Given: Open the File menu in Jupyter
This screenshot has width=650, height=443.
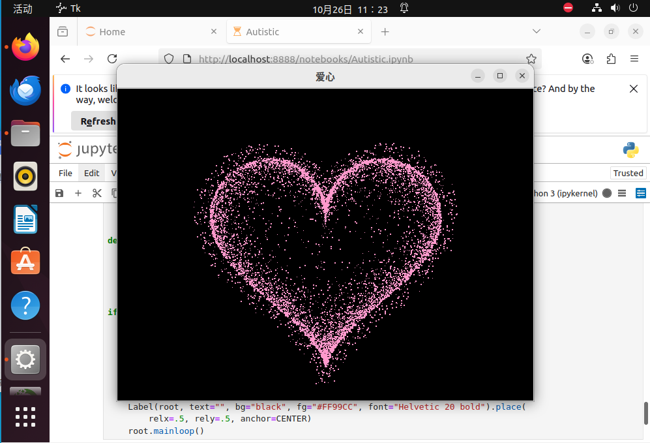Looking at the screenshot, I should coord(65,173).
